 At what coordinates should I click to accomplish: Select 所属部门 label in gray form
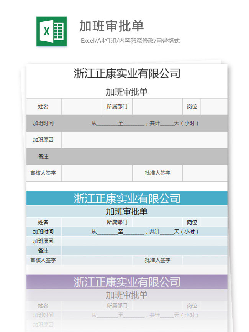click(117, 106)
